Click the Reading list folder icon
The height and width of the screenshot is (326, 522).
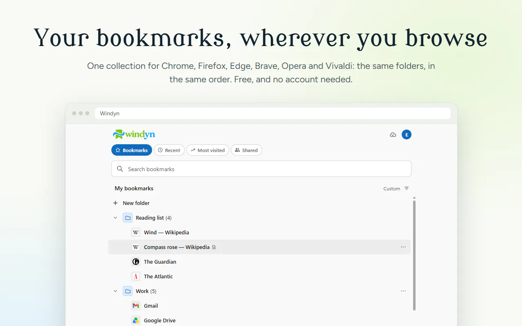coord(128,218)
